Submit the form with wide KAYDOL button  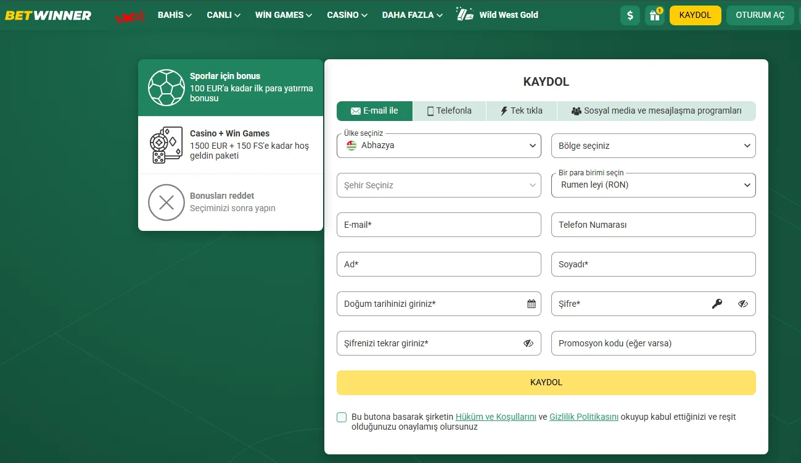click(546, 383)
